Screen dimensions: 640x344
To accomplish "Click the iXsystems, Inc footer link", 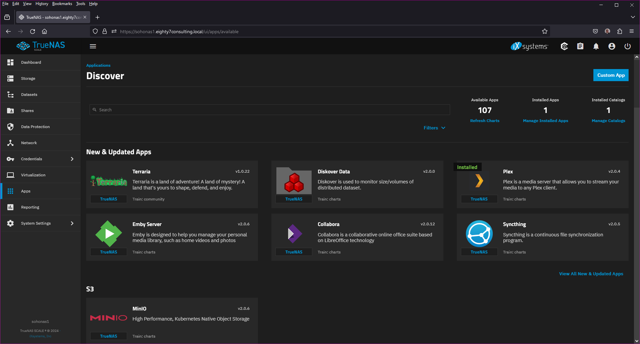I will 40,336.
